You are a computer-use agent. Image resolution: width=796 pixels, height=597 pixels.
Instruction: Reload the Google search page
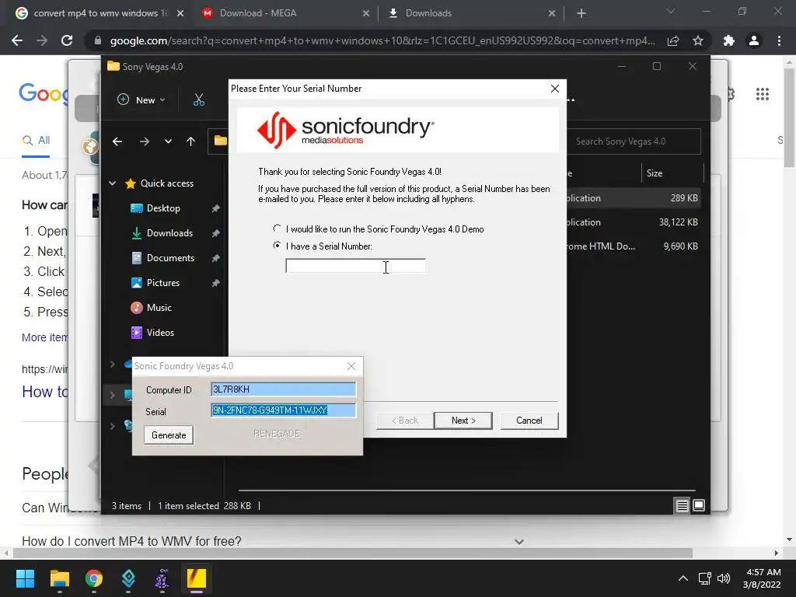(x=67, y=40)
